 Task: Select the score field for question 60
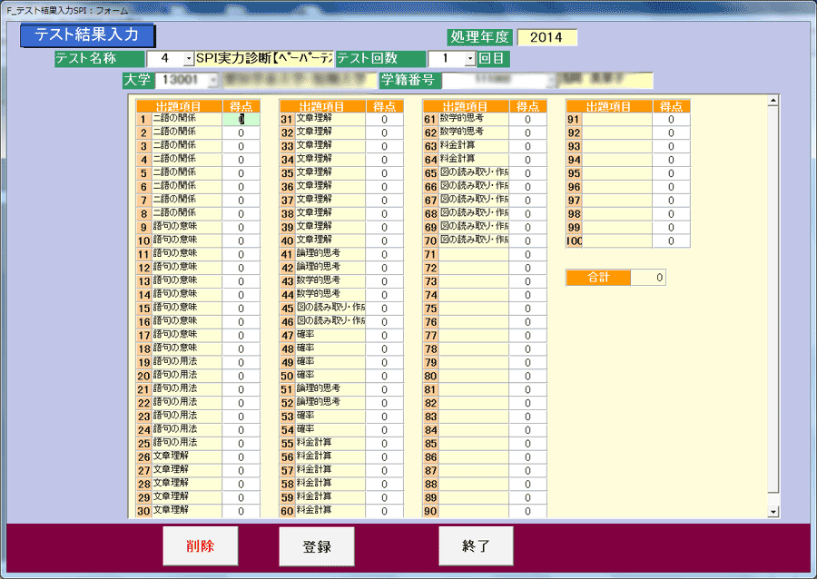coord(385,511)
